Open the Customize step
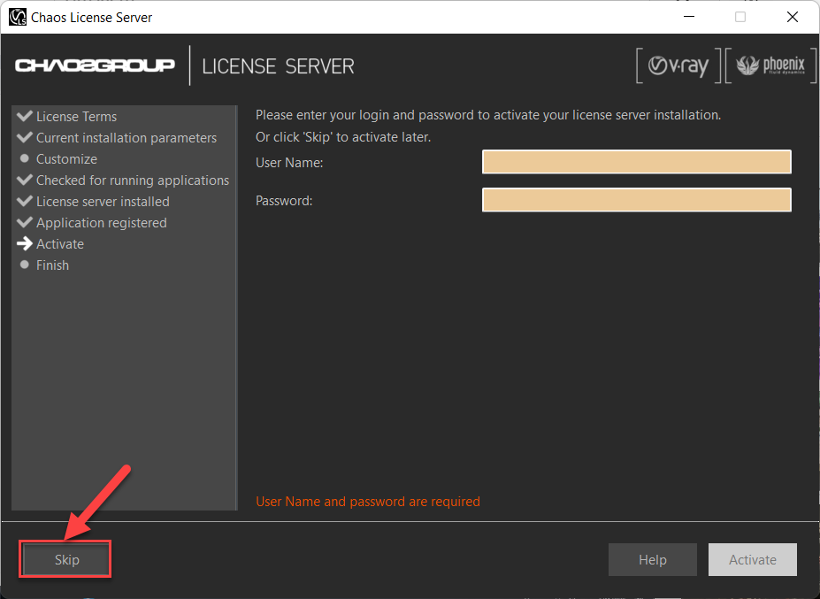820x599 pixels. click(x=66, y=159)
